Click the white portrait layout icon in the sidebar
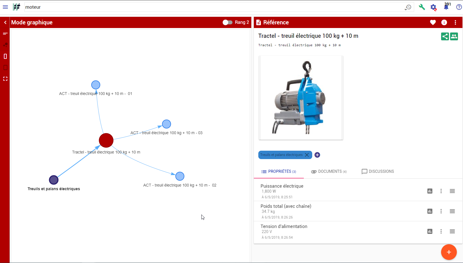This screenshot has height=263, width=463. tap(5, 56)
